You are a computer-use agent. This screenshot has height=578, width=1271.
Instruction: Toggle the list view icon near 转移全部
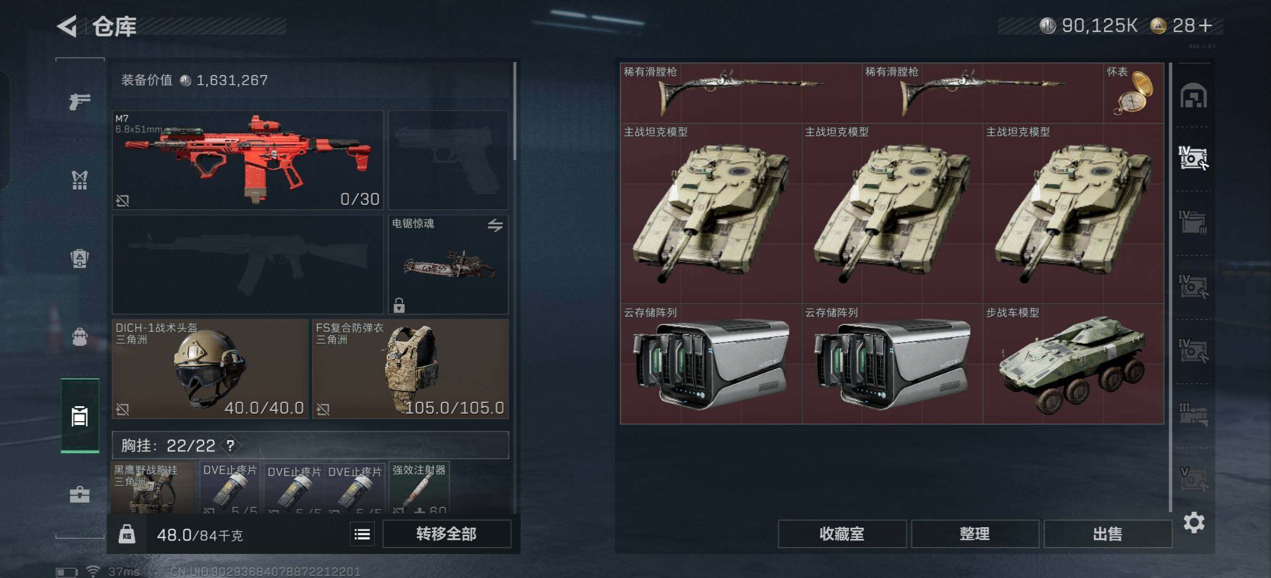362,534
